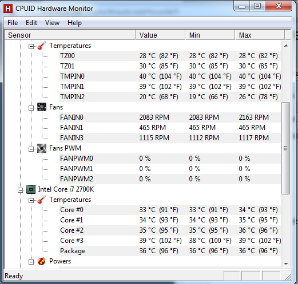
Task: Select the FANPWM0 row
Action: tap(170, 159)
